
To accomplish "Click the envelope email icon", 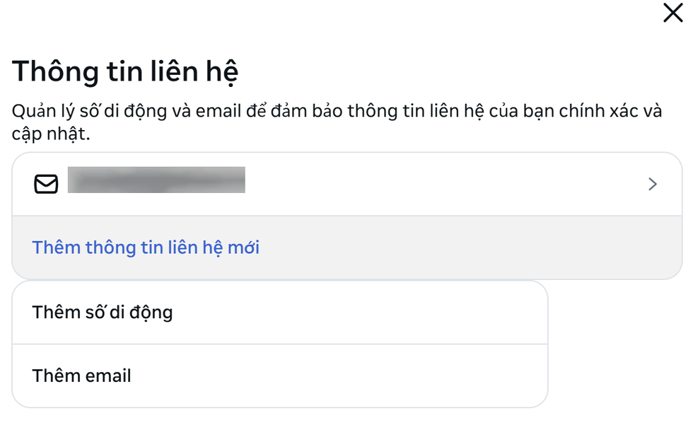I will (x=46, y=185).
